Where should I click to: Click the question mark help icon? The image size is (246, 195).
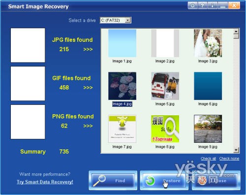(203, 5)
